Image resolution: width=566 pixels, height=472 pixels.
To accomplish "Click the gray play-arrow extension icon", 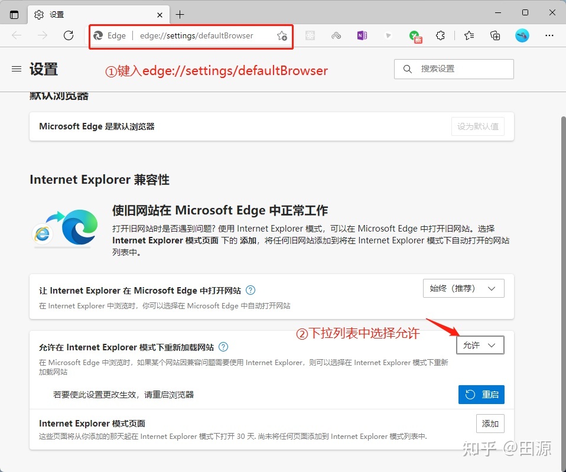I will point(388,35).
